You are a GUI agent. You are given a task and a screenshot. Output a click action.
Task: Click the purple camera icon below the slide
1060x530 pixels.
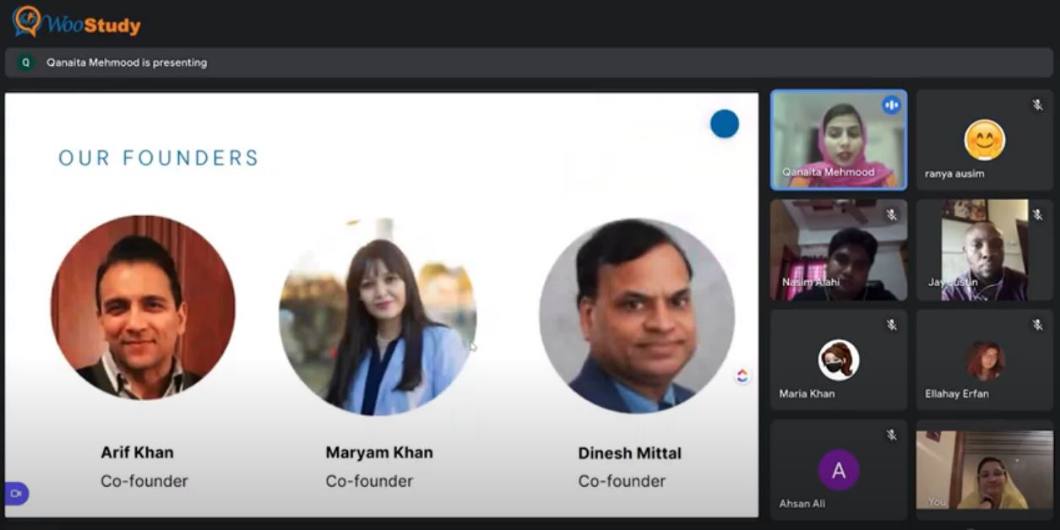(x=16, y=493)
